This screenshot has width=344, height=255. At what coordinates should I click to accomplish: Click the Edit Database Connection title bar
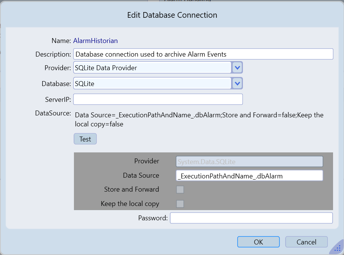tap(172, 15)
